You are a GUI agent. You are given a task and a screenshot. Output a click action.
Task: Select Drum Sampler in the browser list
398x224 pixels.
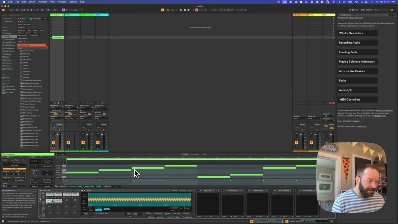28,51
